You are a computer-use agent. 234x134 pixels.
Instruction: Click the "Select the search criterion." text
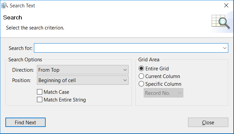click(35, 28)
